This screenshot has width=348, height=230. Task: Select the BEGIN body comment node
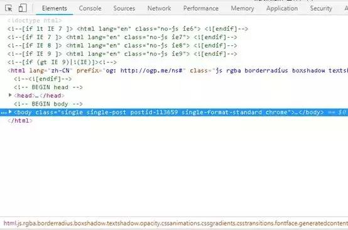point(48,104)
